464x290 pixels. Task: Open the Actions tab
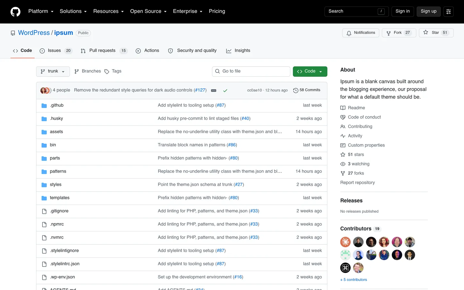pyautogui.click(x=147, y=51)
